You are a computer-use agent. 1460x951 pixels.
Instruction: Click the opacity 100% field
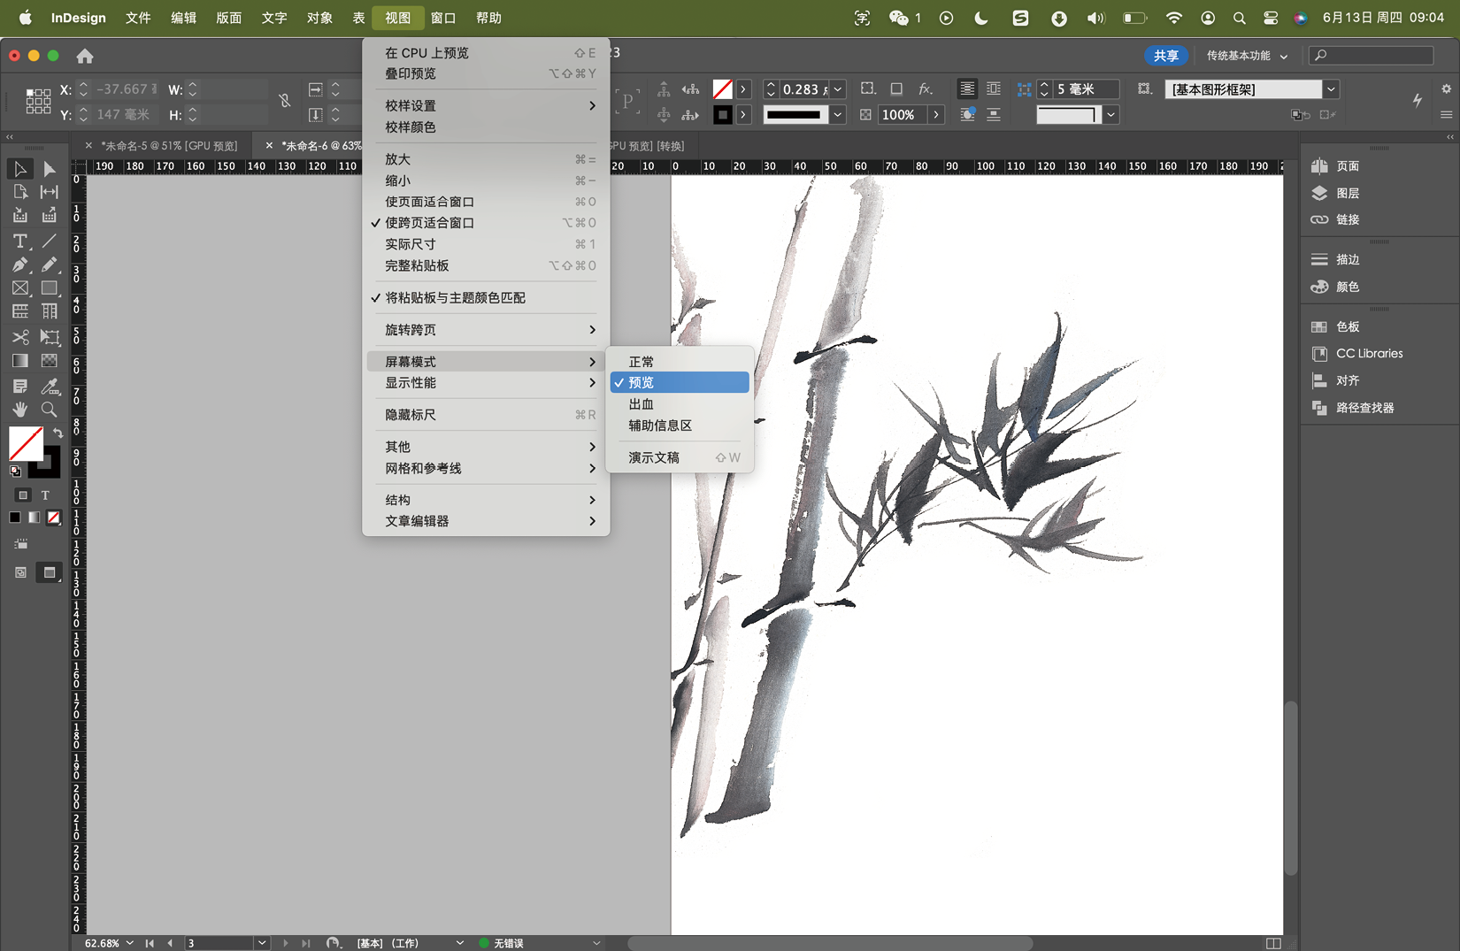pyautogui.click(x=899, y=115)
